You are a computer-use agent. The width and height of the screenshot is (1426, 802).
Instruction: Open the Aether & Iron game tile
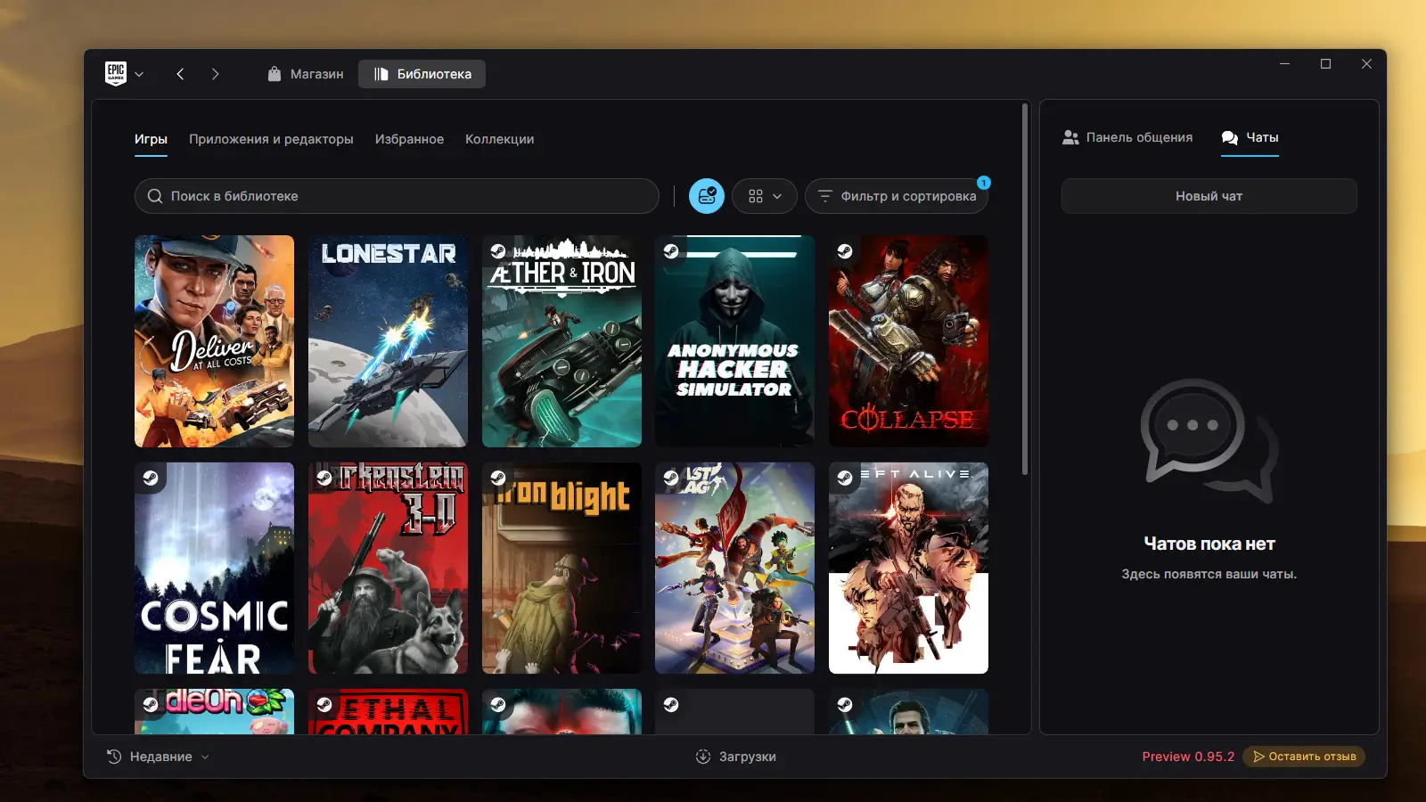point(561,341)
